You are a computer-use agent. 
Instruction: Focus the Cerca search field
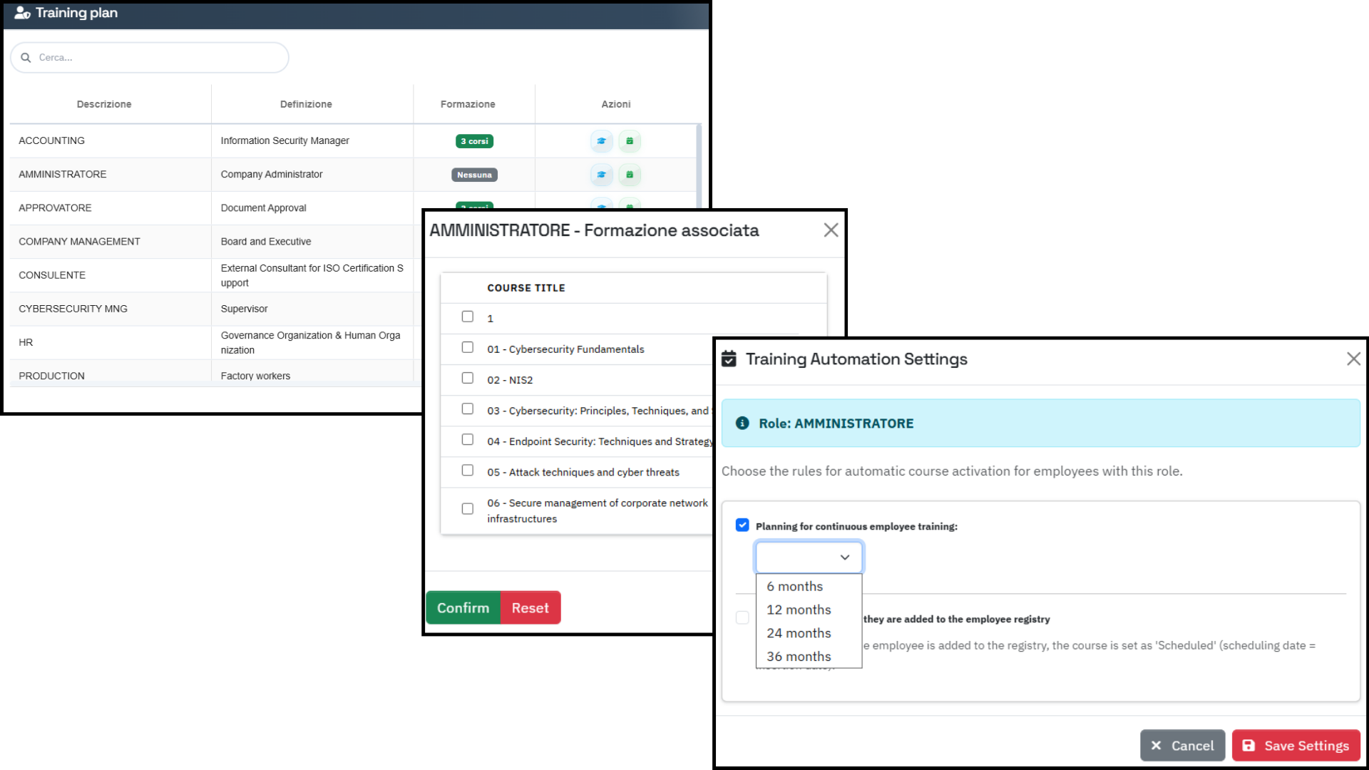coord(150,58)
